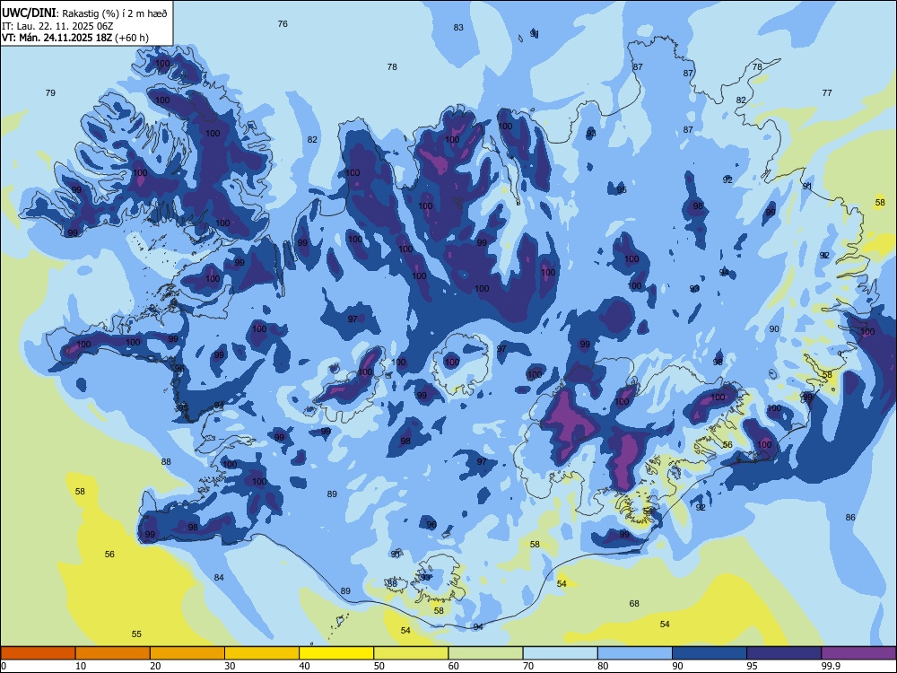Viewport: 897px width, 673px height.
Task: Click the map value '55' in southwest sea
Action: (x=136, y=634)
